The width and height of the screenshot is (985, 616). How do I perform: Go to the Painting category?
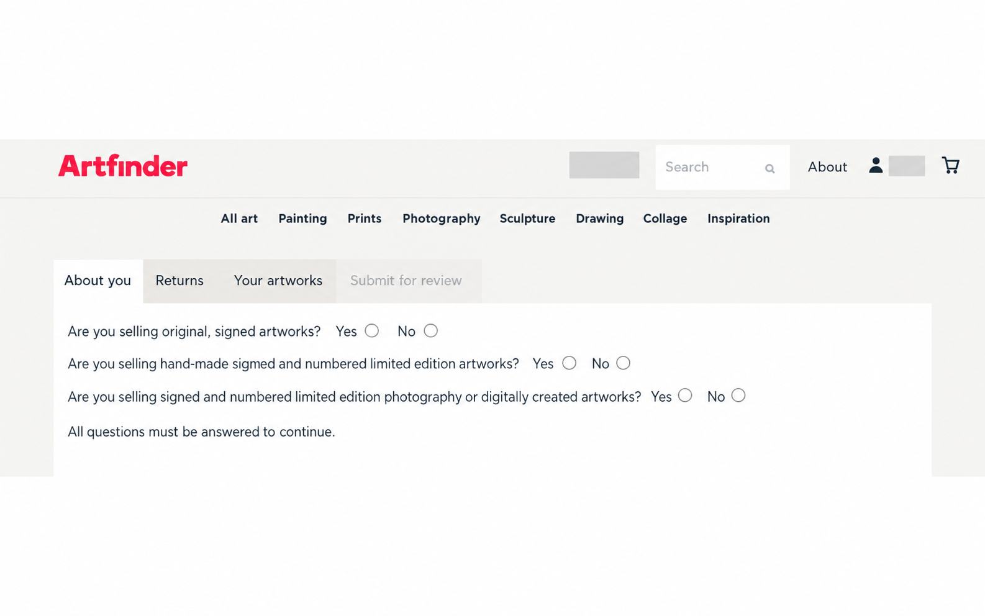tap(302, 219)
